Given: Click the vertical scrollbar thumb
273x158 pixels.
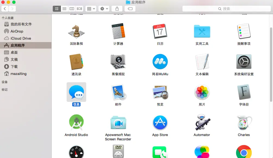Looking at the screenshot, I should click(271, 65).
